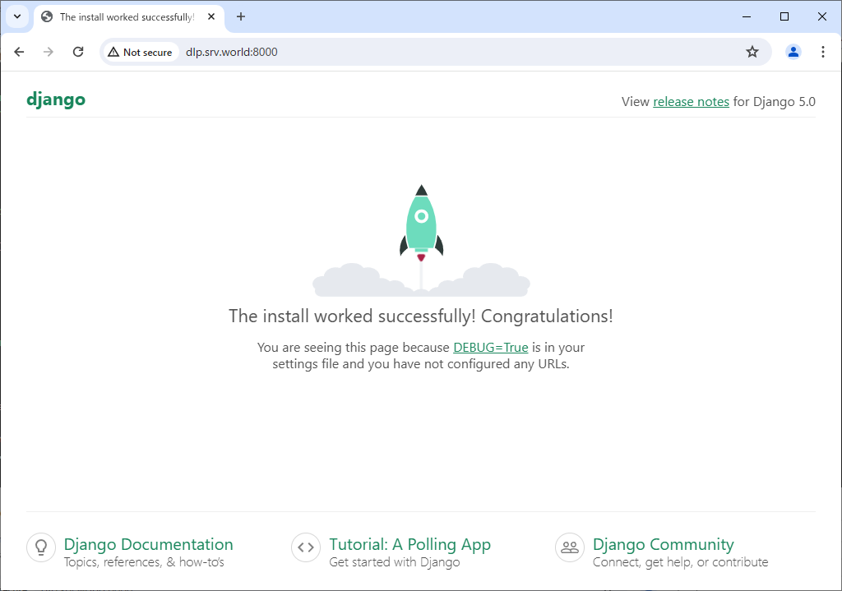This screenshot has width=842, height=591.
Task: Click the rocket illustration
Action: (422, 241)
